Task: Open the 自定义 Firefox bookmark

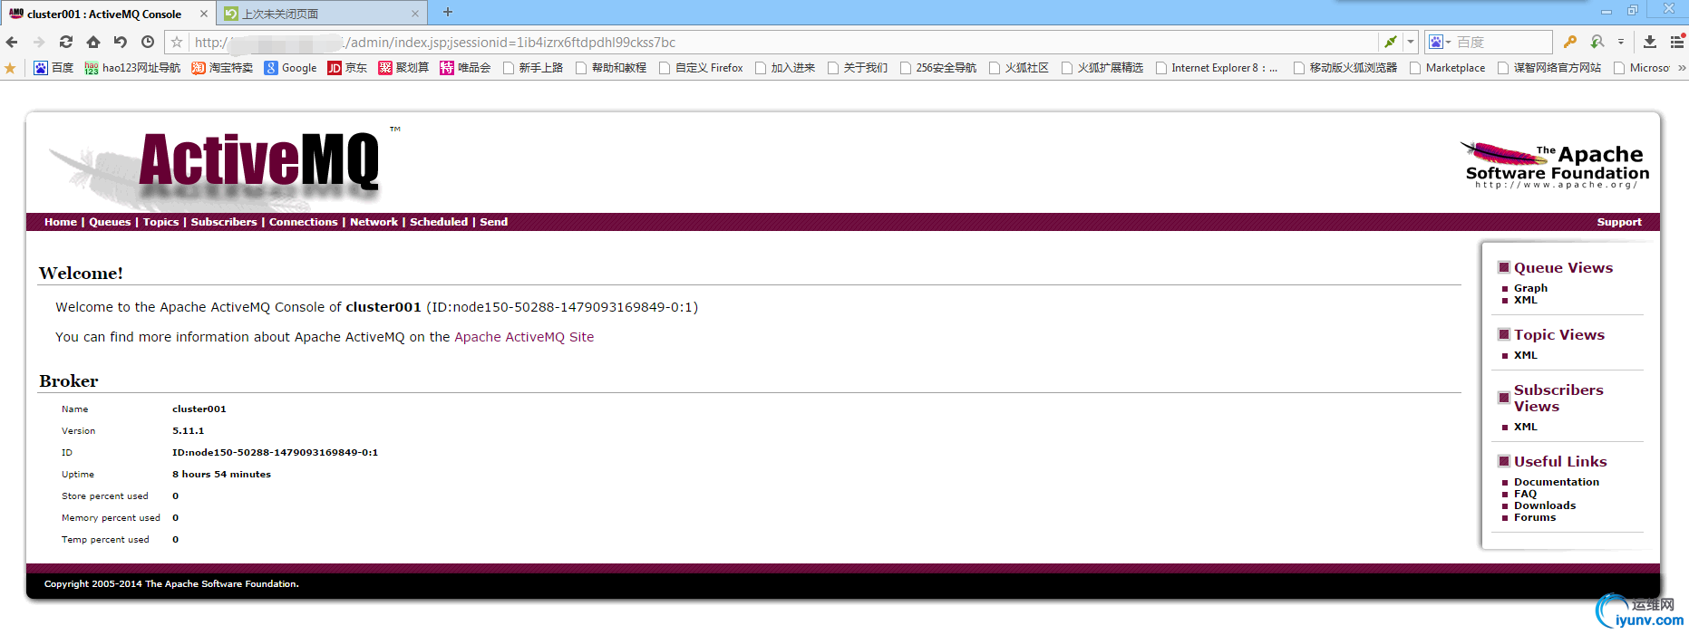Action: pos(701,68)
